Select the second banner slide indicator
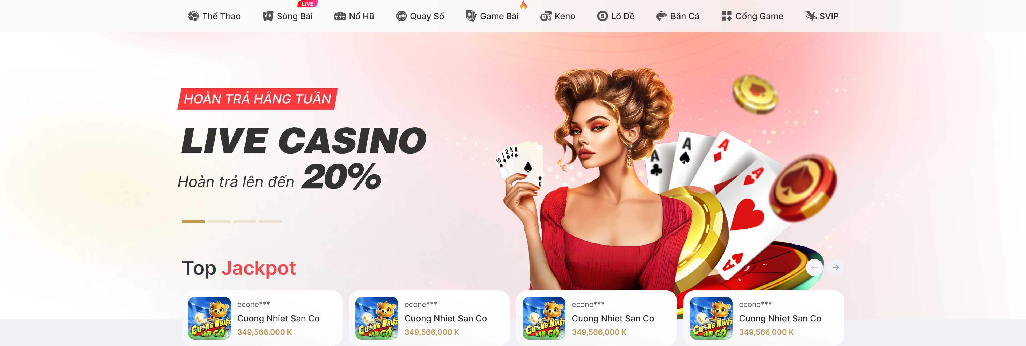Screen dimensions: 1026x346 219,221
